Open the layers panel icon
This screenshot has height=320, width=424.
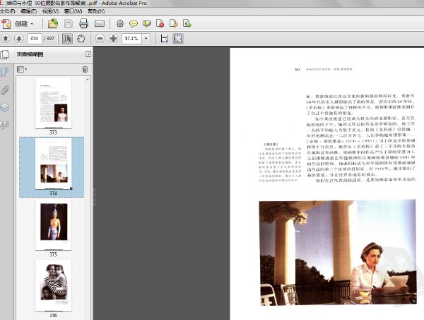[x=5, y=107]
